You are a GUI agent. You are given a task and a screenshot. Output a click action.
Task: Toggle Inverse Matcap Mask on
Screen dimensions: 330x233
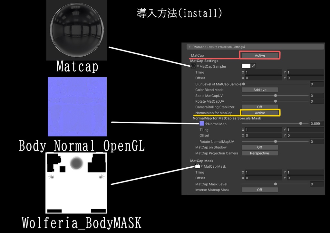260,190
